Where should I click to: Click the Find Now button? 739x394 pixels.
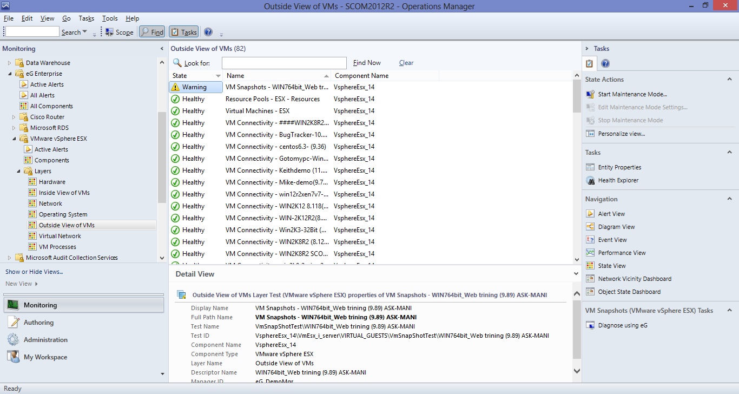click(367, 63)
